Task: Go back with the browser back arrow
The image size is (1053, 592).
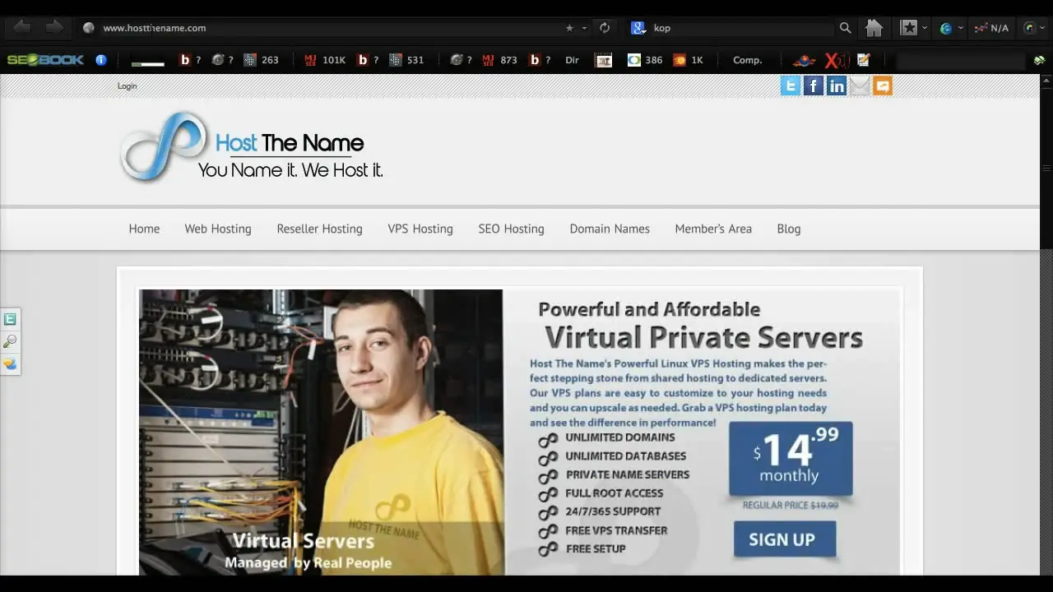Action: click(x=22, y=28)
